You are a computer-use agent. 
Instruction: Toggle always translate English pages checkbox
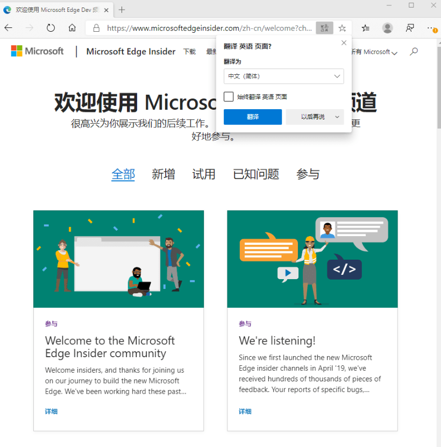pos(229,97)
